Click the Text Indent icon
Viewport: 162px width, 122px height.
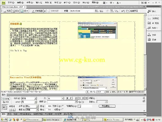86,98
